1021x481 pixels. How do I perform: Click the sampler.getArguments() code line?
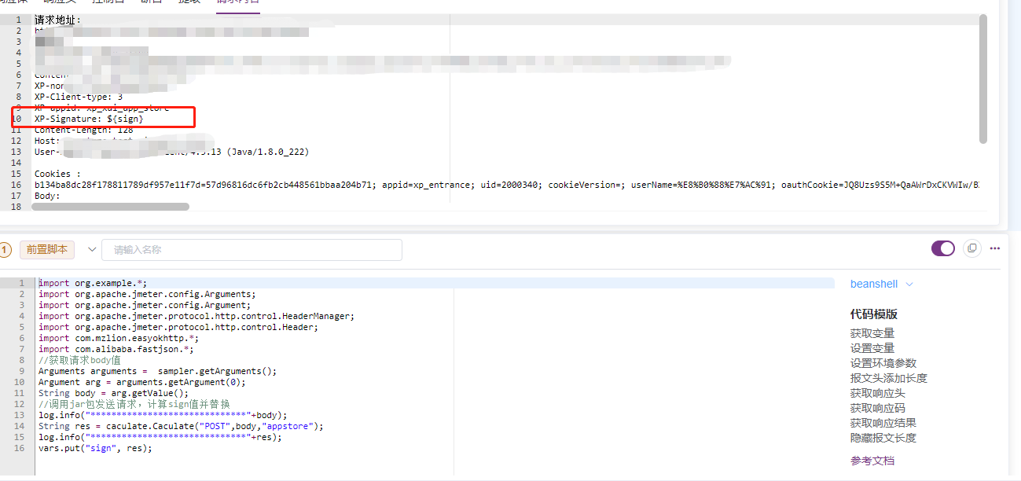tap(157, 371)
